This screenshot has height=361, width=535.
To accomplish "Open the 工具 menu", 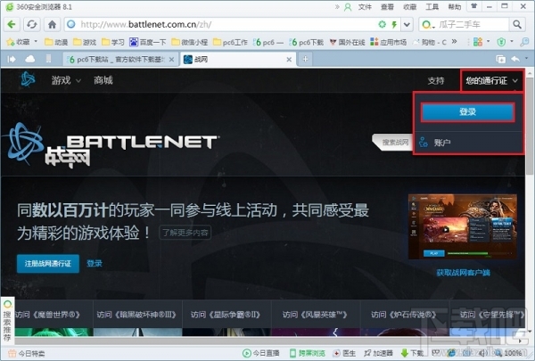I will point(432,7).
